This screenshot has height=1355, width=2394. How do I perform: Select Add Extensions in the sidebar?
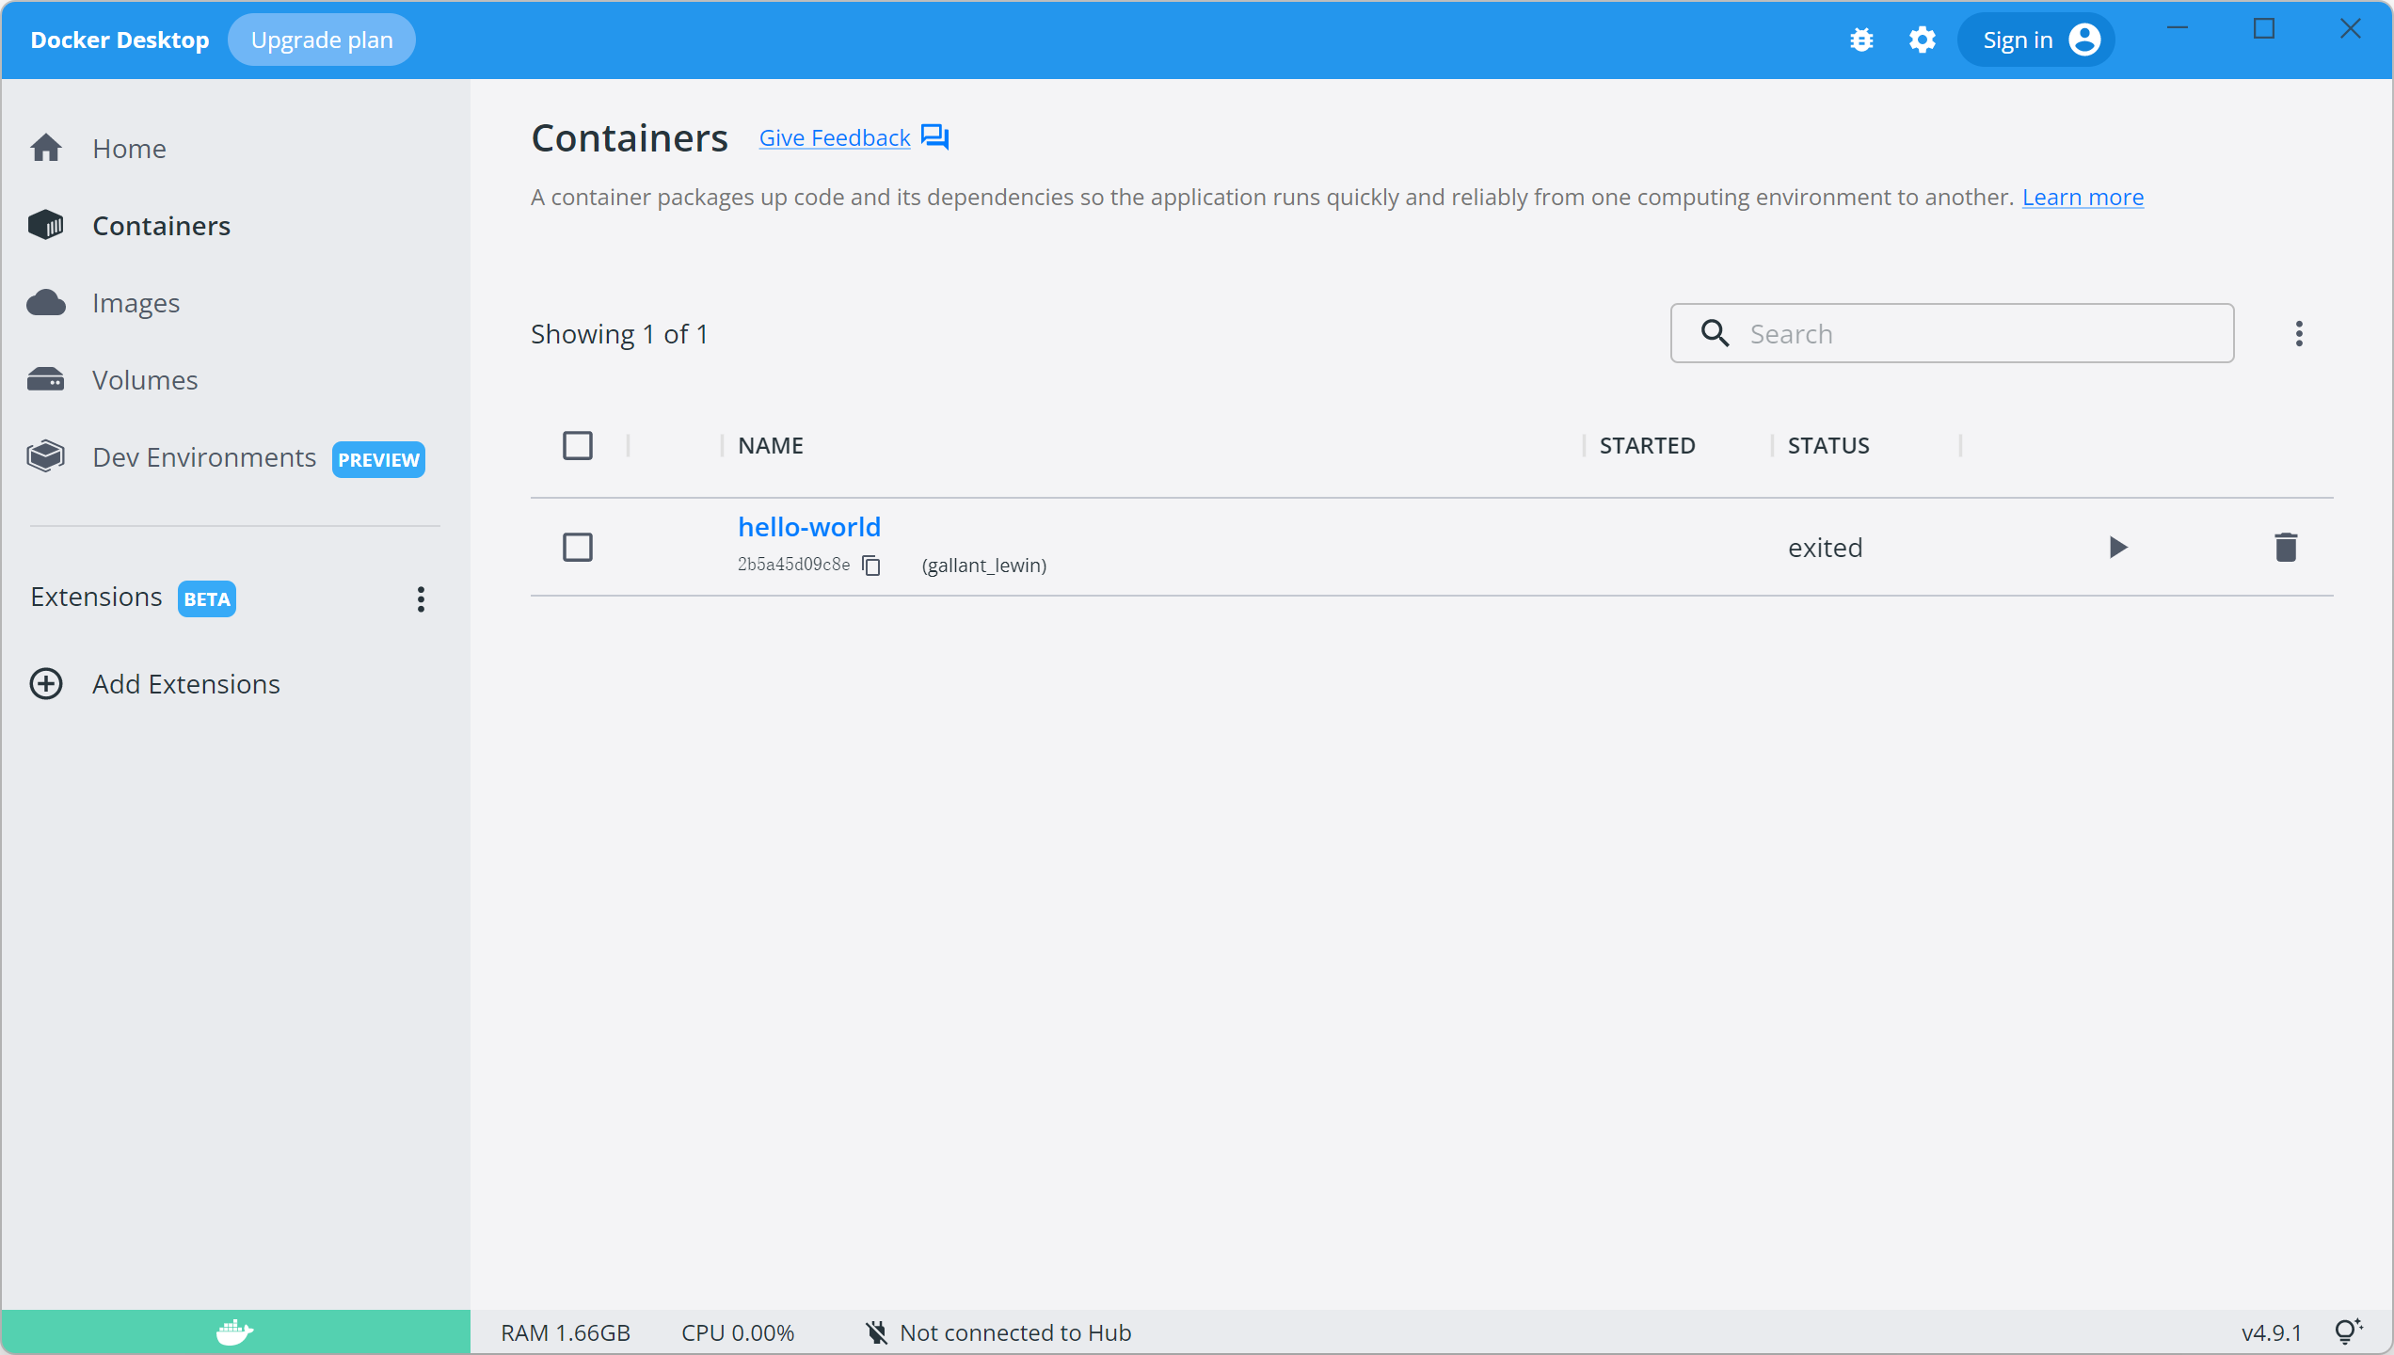coord(235,683)
